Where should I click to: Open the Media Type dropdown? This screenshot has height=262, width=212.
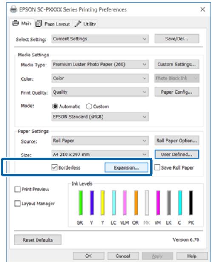tap(100, 64)
